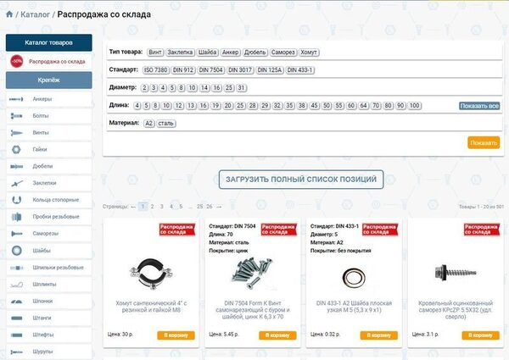The image size is (509, 360).
Task: Open Саморезы category in sidebar
Action: click(46, 233)
